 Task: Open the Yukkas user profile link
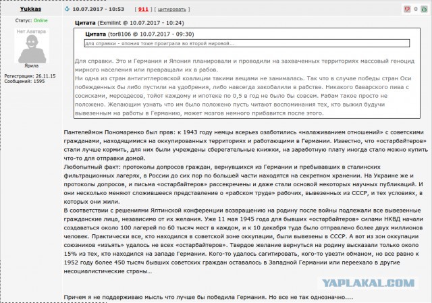[x=30, y=9]
